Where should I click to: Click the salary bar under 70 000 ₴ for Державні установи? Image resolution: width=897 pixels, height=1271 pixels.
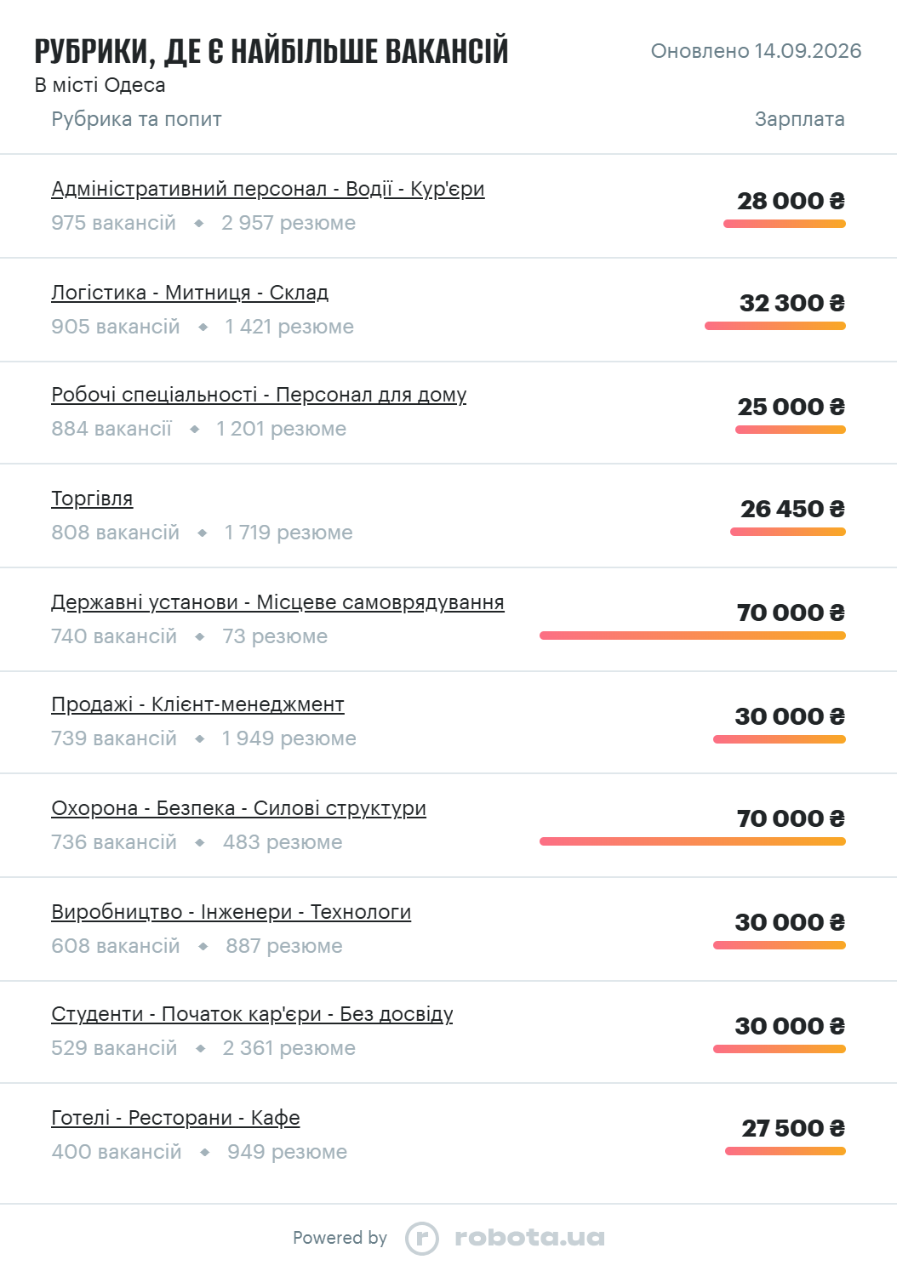(x=693, y=635)
